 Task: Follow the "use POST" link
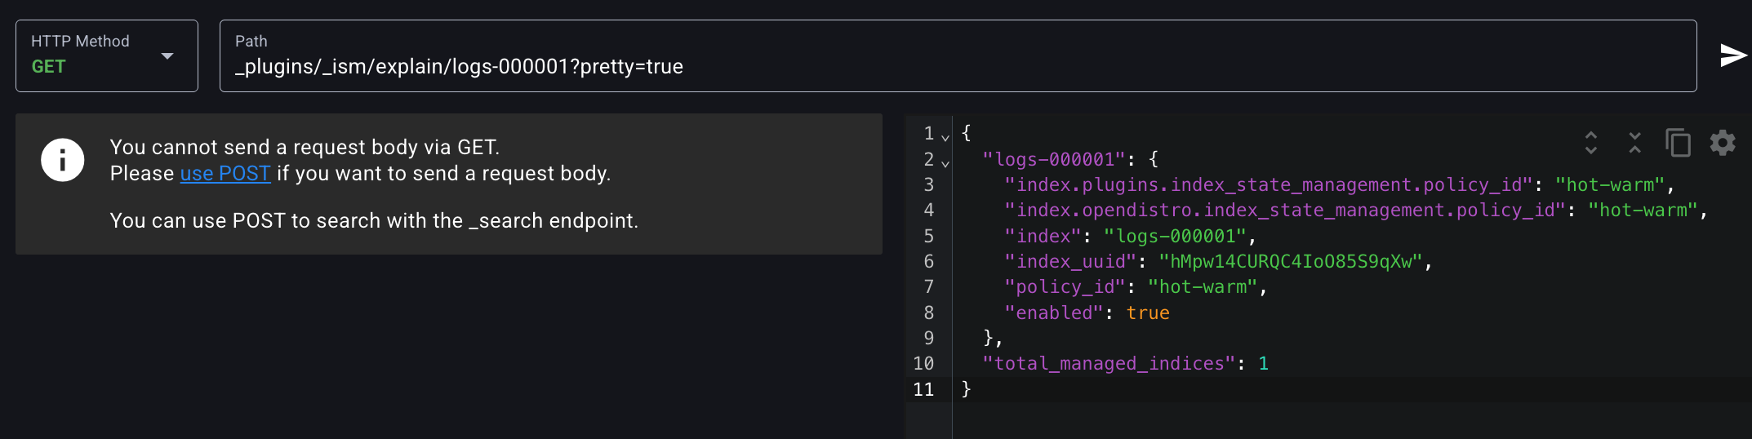coord(225,173)
